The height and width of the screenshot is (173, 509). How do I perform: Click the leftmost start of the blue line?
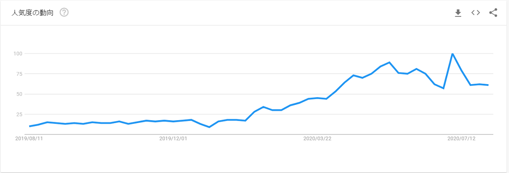30,126
